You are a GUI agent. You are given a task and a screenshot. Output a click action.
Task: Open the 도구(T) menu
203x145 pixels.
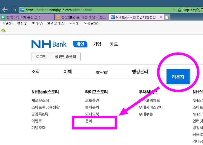tap(74, 23)
